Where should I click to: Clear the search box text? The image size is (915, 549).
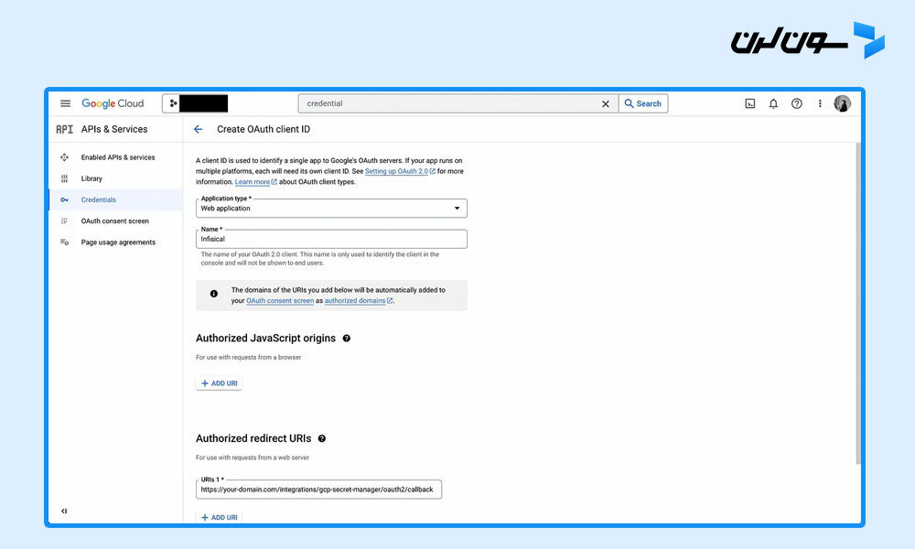pos(605,103)
